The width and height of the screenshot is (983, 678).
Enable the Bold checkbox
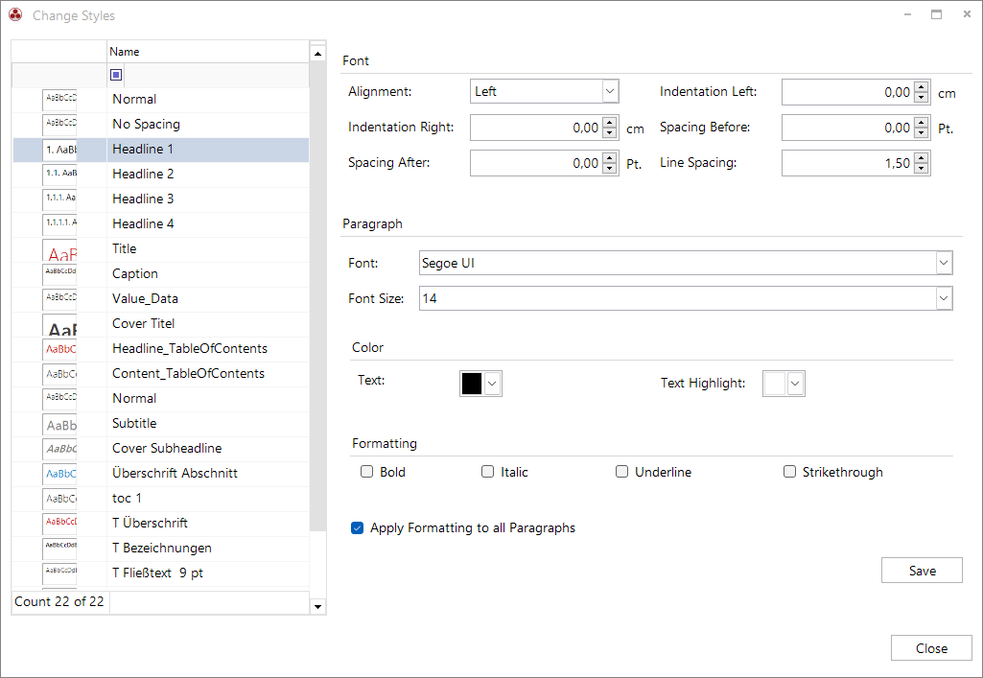click(x=366, y=472)
